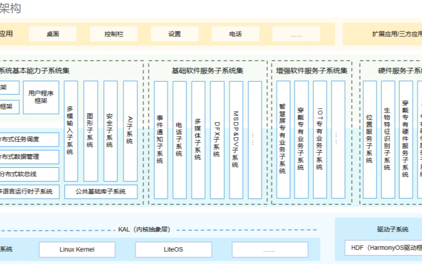Select the IOT专有业务子系统 column
The width and height of the screenshot is (422, 264).
pyautogui.click(x=320, y=140)
